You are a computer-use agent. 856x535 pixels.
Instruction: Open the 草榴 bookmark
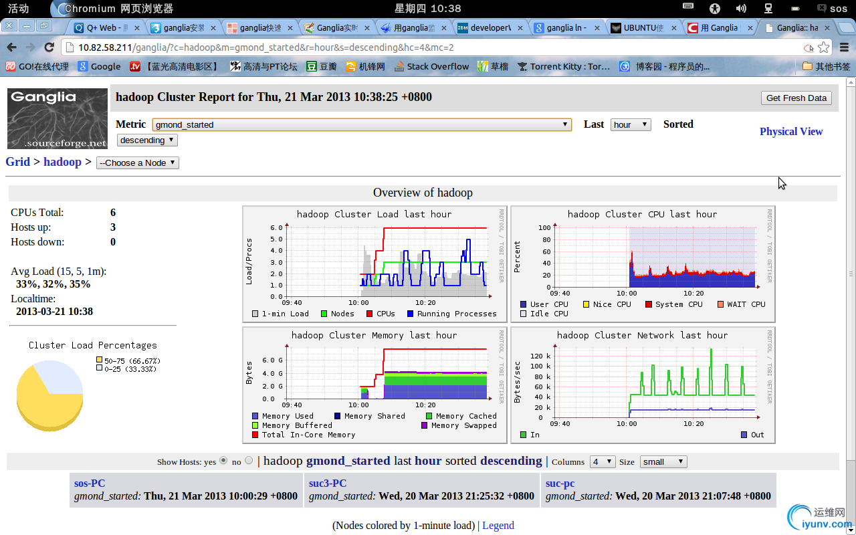click(x=493, y=66)
